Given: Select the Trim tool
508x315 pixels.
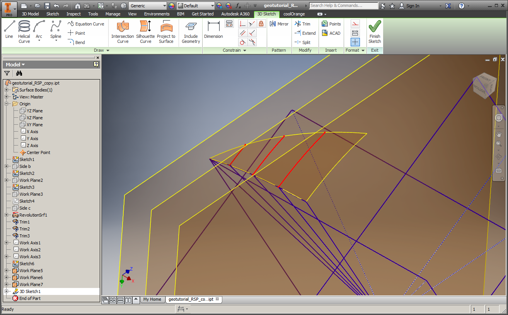Looking at the screenshot, I should [302, 24].
